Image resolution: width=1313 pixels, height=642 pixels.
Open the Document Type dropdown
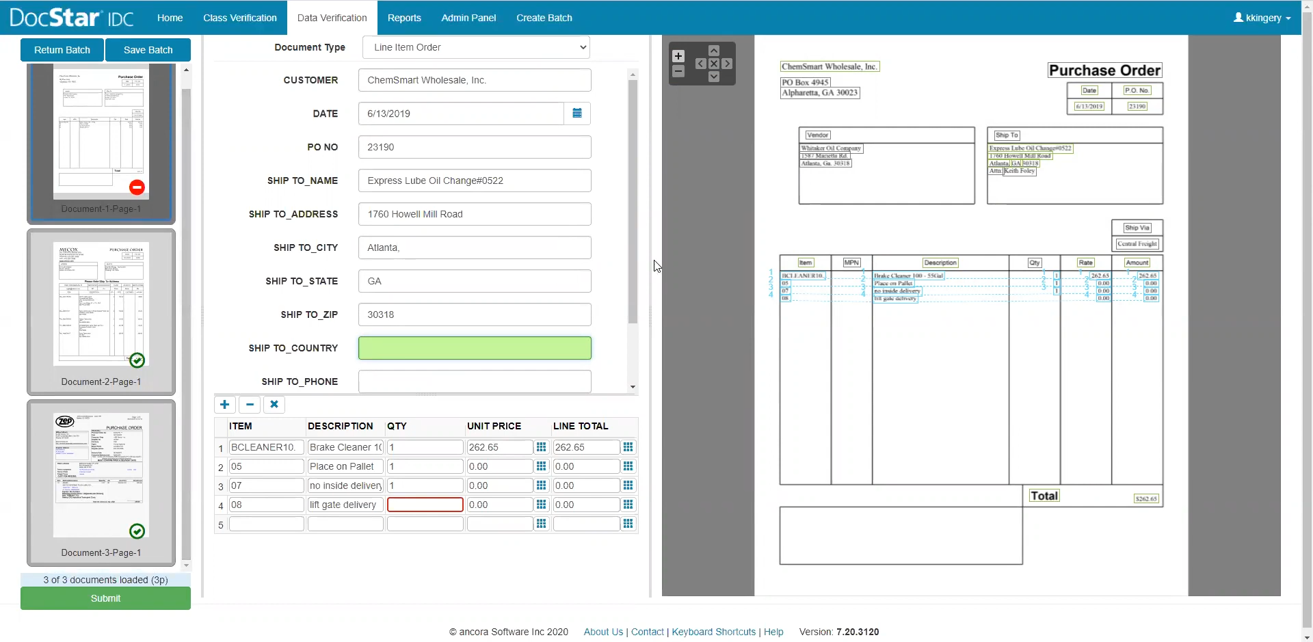(476, 47)
